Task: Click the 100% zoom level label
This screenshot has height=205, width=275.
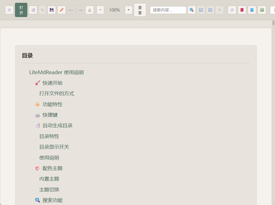Action: (x=114, y=10)
